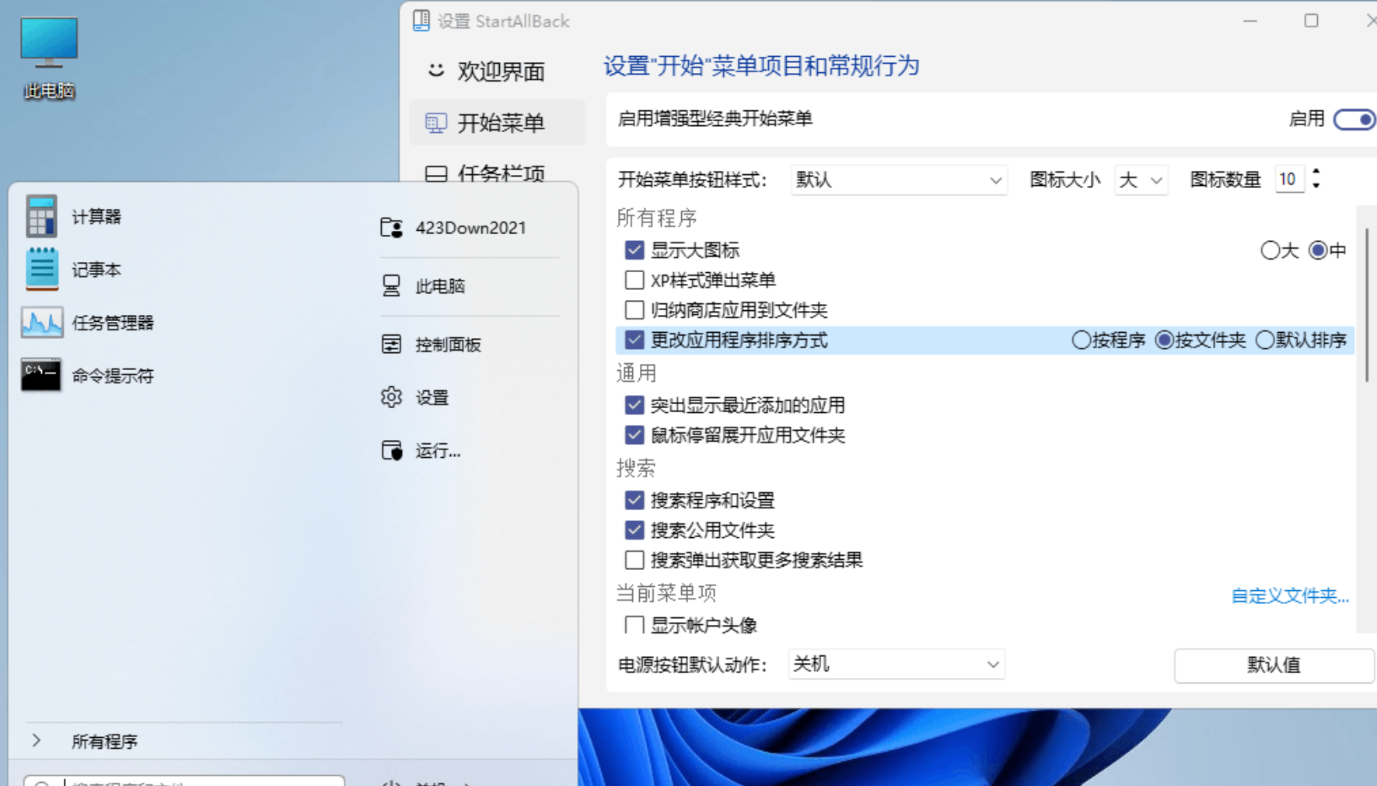The width and height of the screenshot is (1377, 786).
Task: Minimize the StartAllBack window
Action: [1250, 21]
